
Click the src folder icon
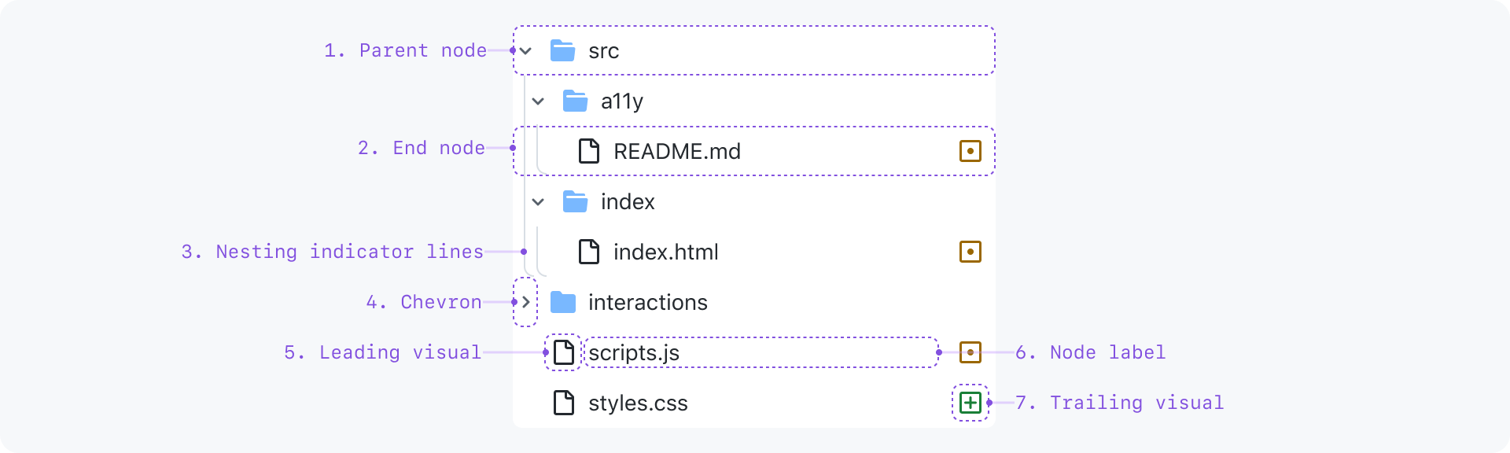pyautogui.click(x=562, y=50)
